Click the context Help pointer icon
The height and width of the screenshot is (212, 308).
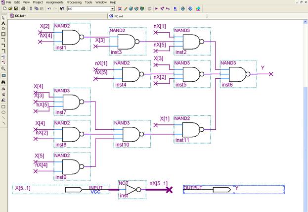click(62, 8)
